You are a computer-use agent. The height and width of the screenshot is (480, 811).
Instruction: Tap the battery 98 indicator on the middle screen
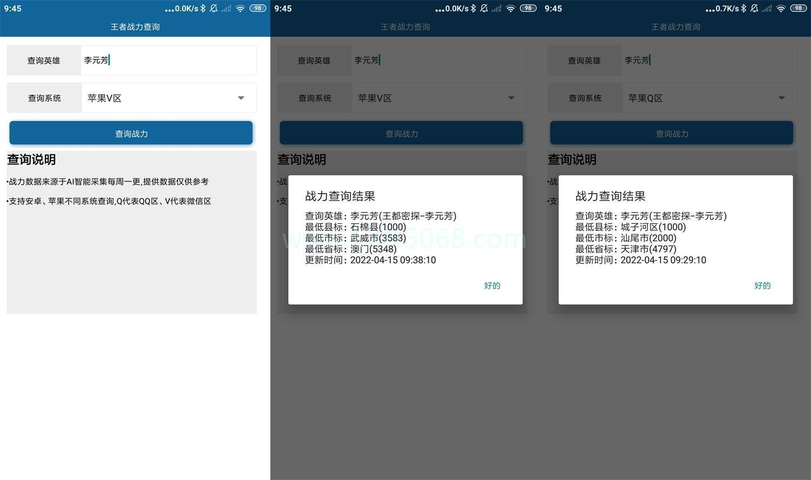click(528, 8)
